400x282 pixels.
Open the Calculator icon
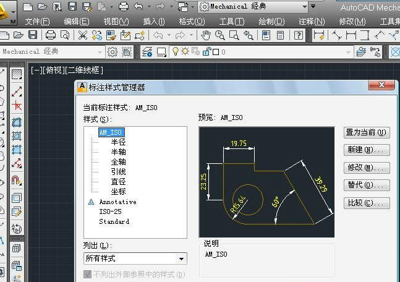(280, 35)
